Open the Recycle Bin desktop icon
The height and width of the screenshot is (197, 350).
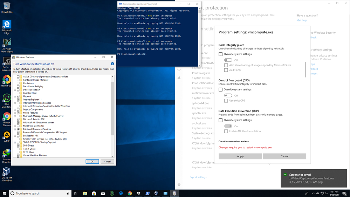(x=7, y=7)
